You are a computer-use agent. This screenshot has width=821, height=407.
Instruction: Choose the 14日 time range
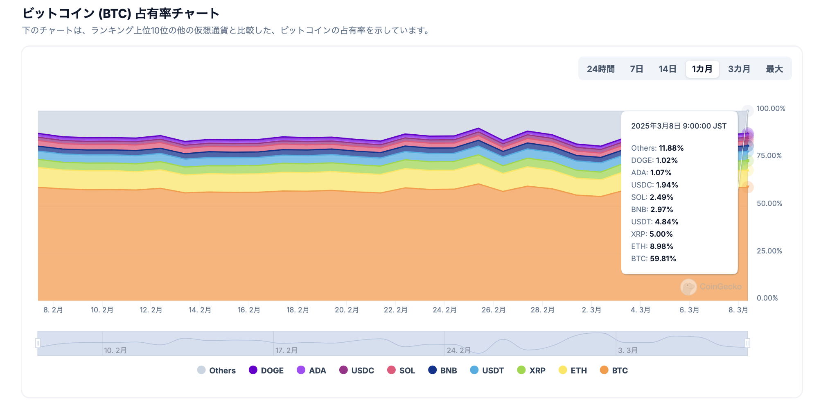click(668, 69)
